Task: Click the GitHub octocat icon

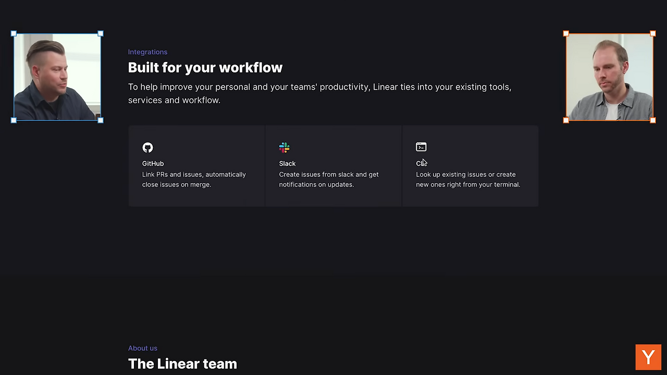Action: pos(147,147)
